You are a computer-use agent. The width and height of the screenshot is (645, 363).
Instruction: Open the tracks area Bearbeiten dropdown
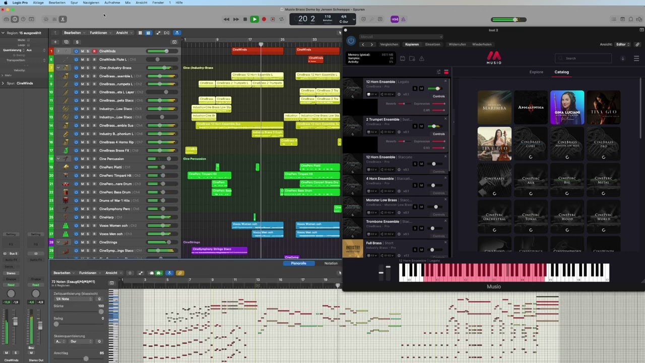pos(74,33)
